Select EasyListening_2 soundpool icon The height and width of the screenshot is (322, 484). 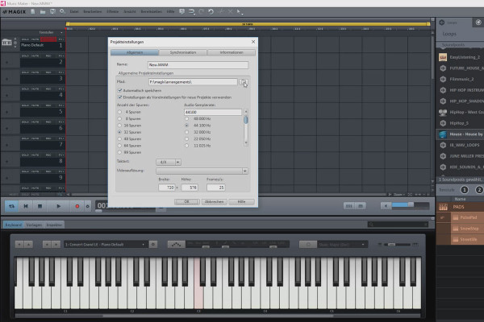[443, 57]
